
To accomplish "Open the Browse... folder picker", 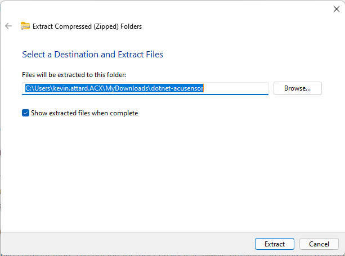I will click(298, 88).
